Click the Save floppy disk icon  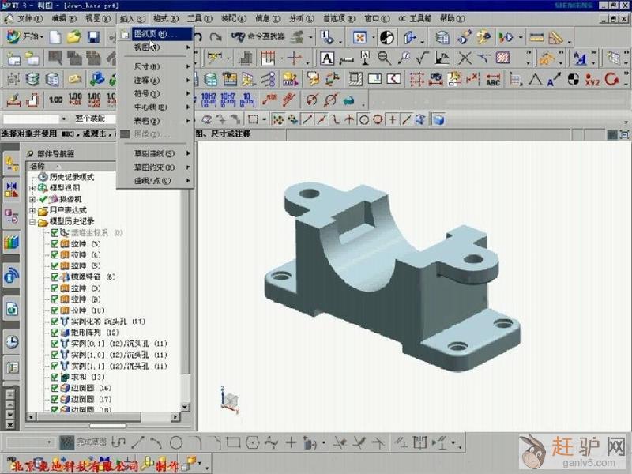pyautogui.click(x=93, y=37)
